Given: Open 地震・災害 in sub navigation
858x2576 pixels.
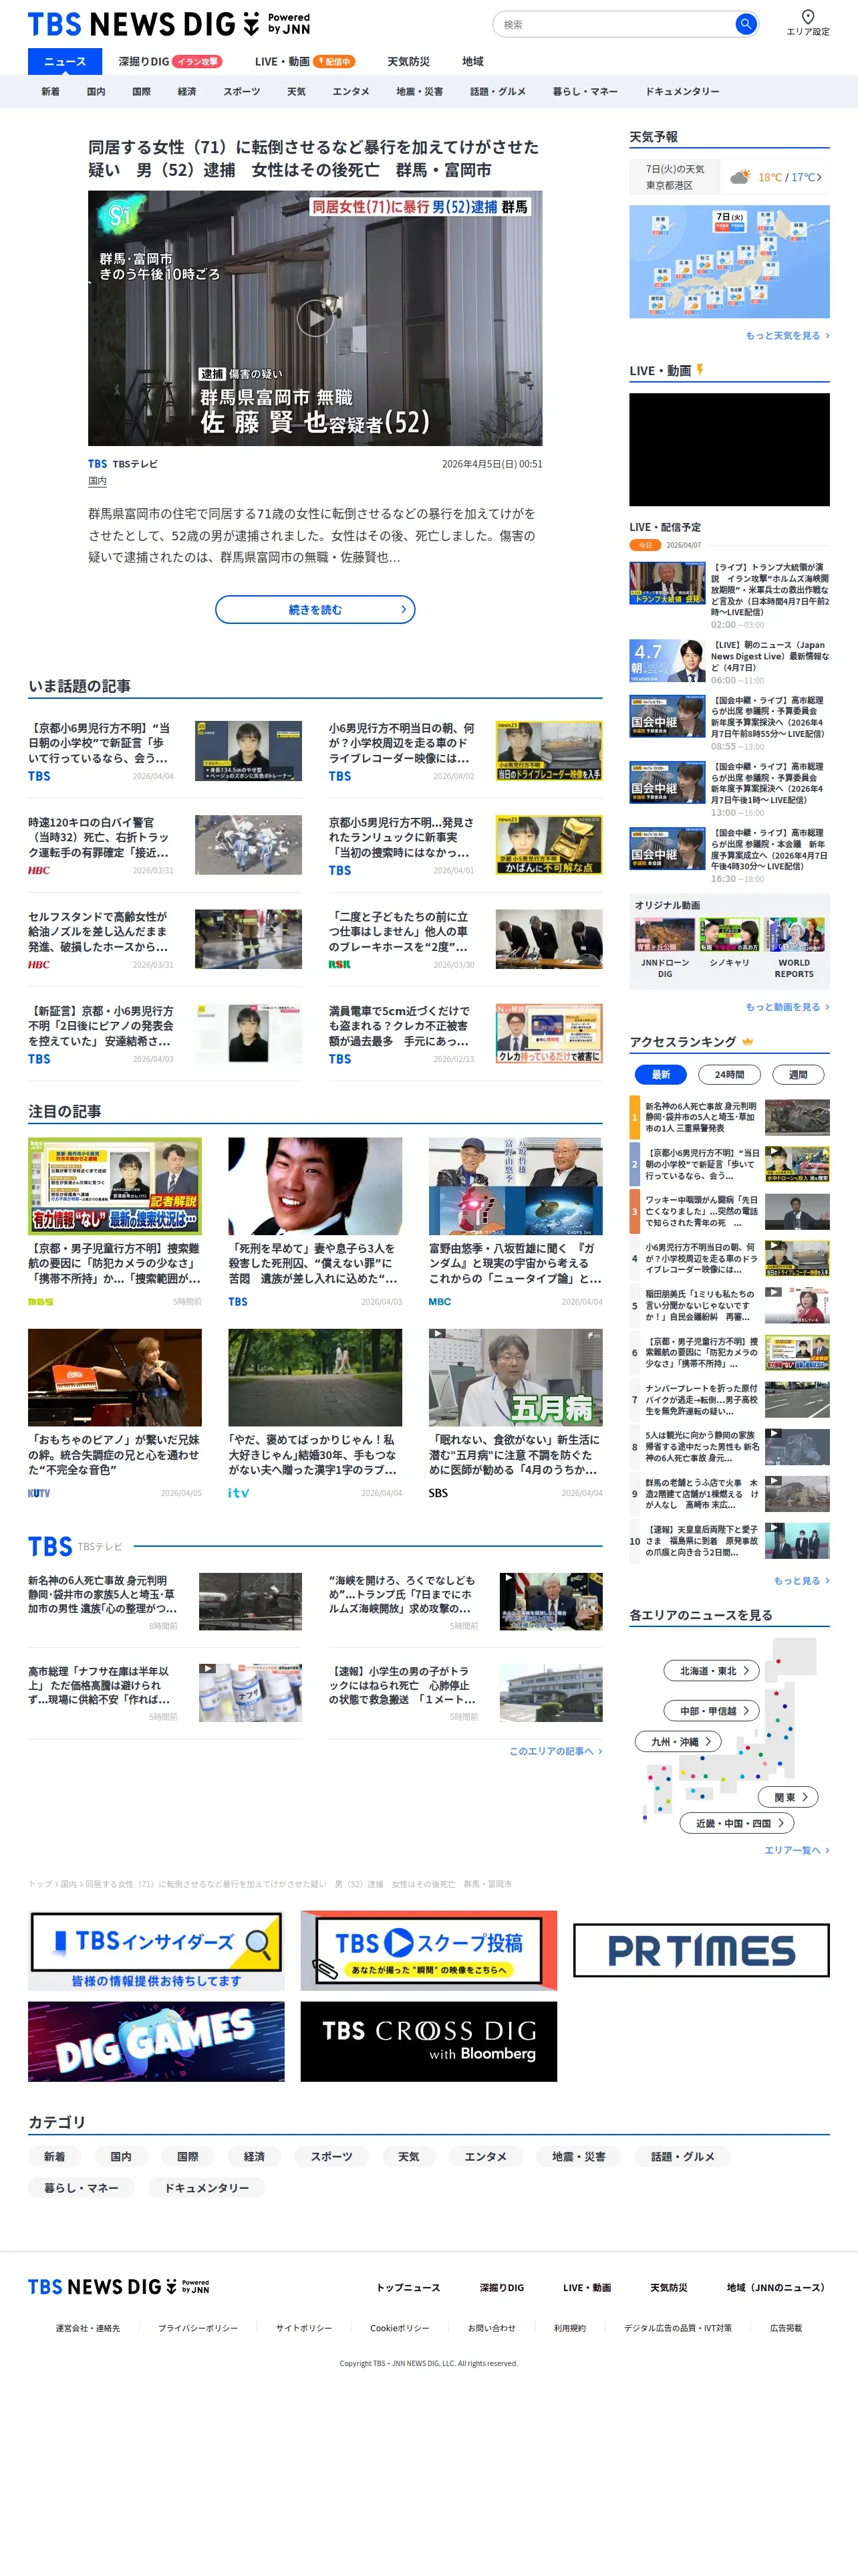Looking at the screenshot, I should 420,91.
